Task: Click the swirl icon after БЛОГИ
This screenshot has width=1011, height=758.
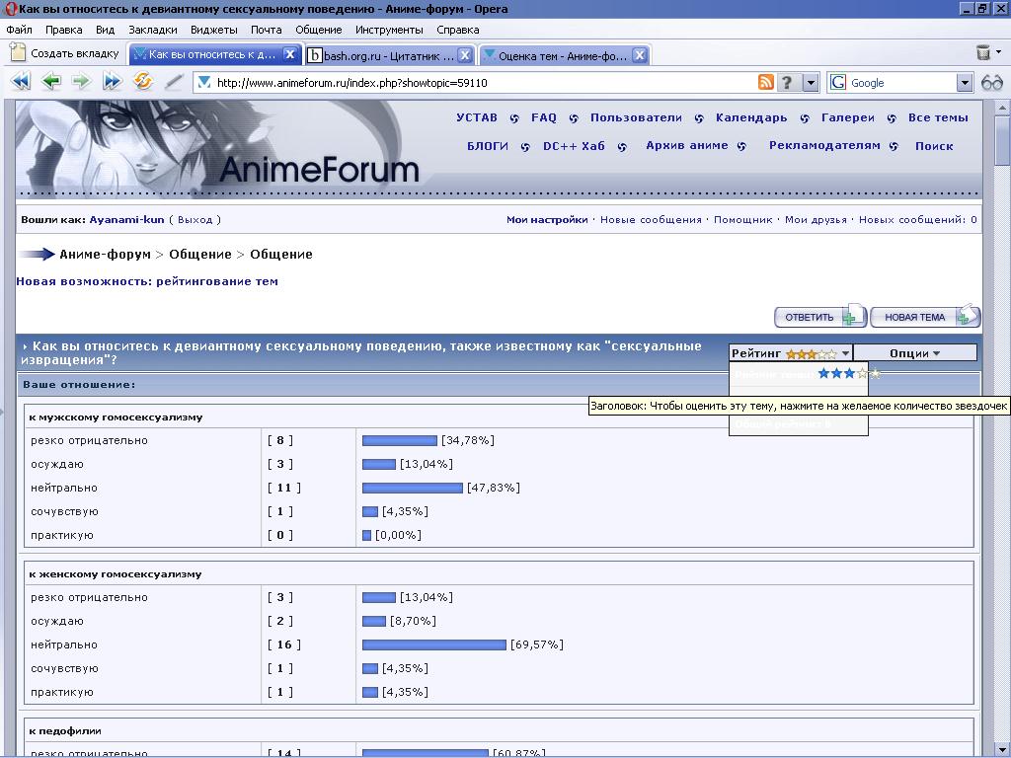Action: pos(525,147)
